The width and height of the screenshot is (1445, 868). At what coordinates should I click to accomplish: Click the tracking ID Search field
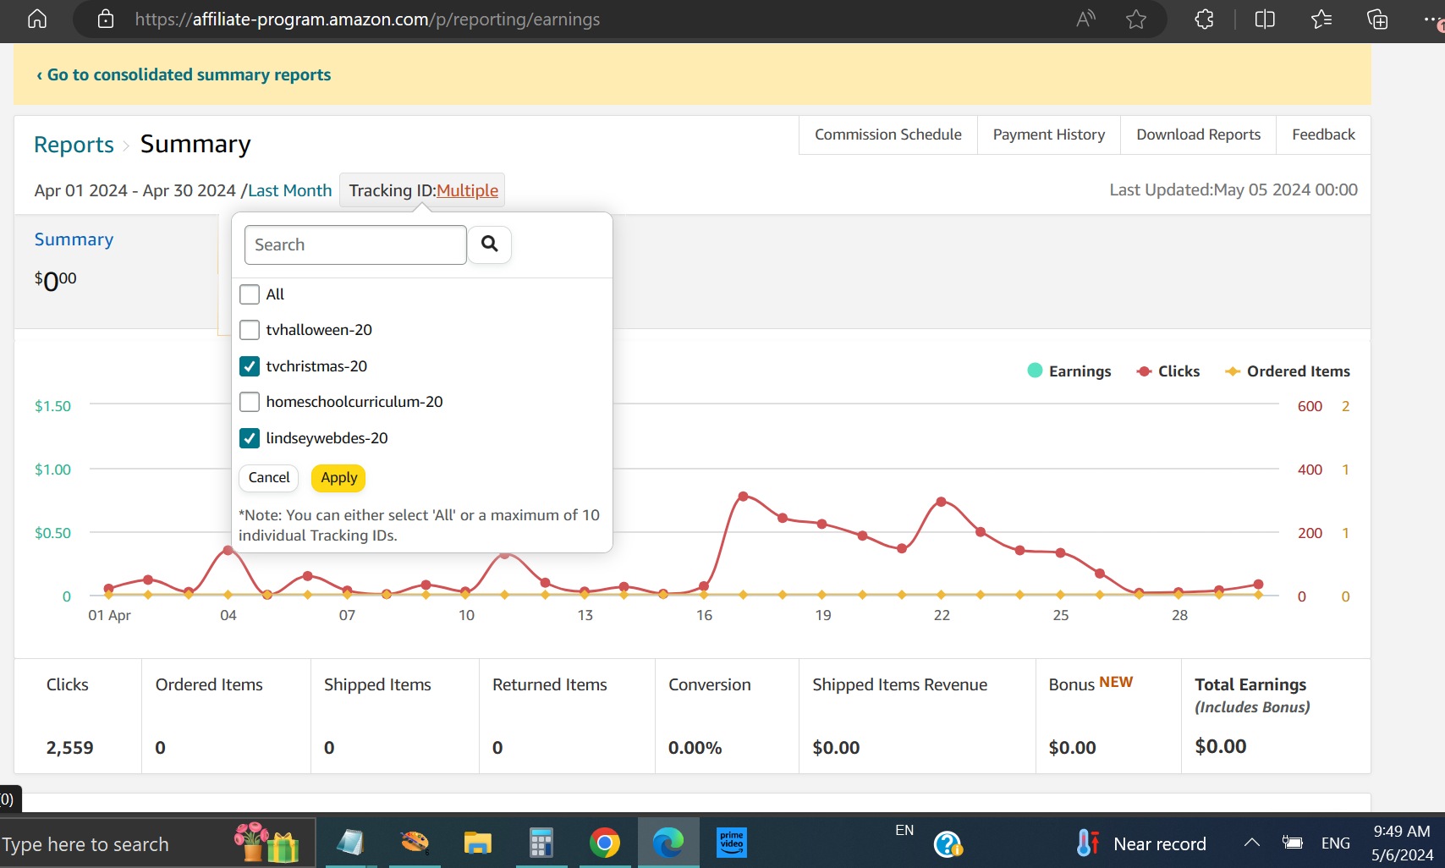point(355,244)
